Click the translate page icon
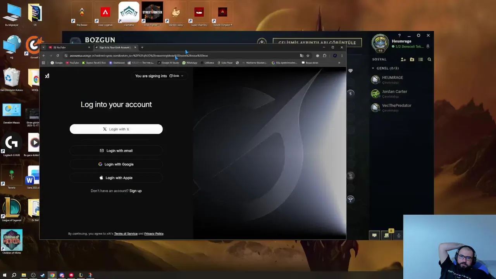The width and height of the screenshot is (496, 279). [x=301, y=55]
